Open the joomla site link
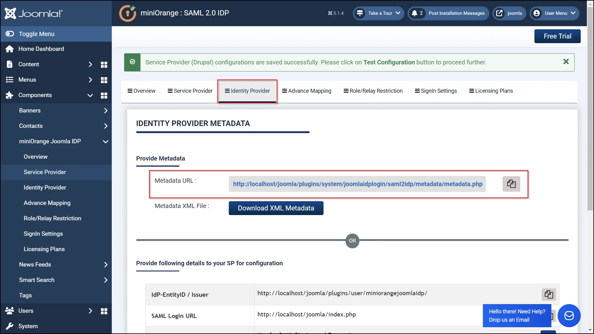The height and width of the screenshot is (334, 594). coord(509,13)
